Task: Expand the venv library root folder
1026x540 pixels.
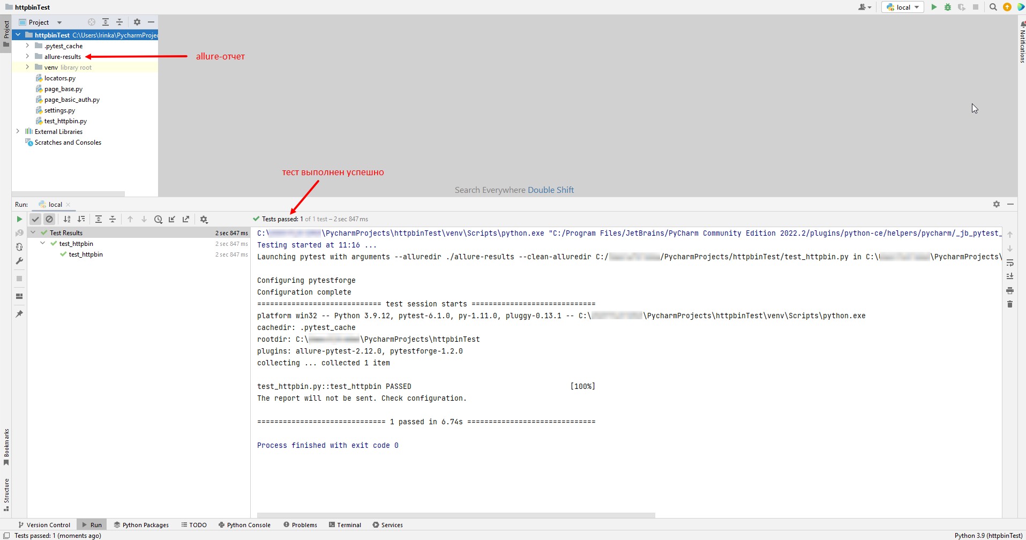Action: pos(27,67)
